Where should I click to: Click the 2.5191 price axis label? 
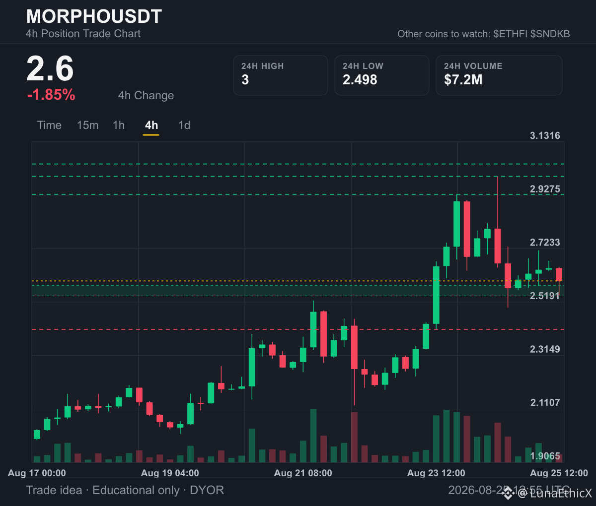click(545, 296)
